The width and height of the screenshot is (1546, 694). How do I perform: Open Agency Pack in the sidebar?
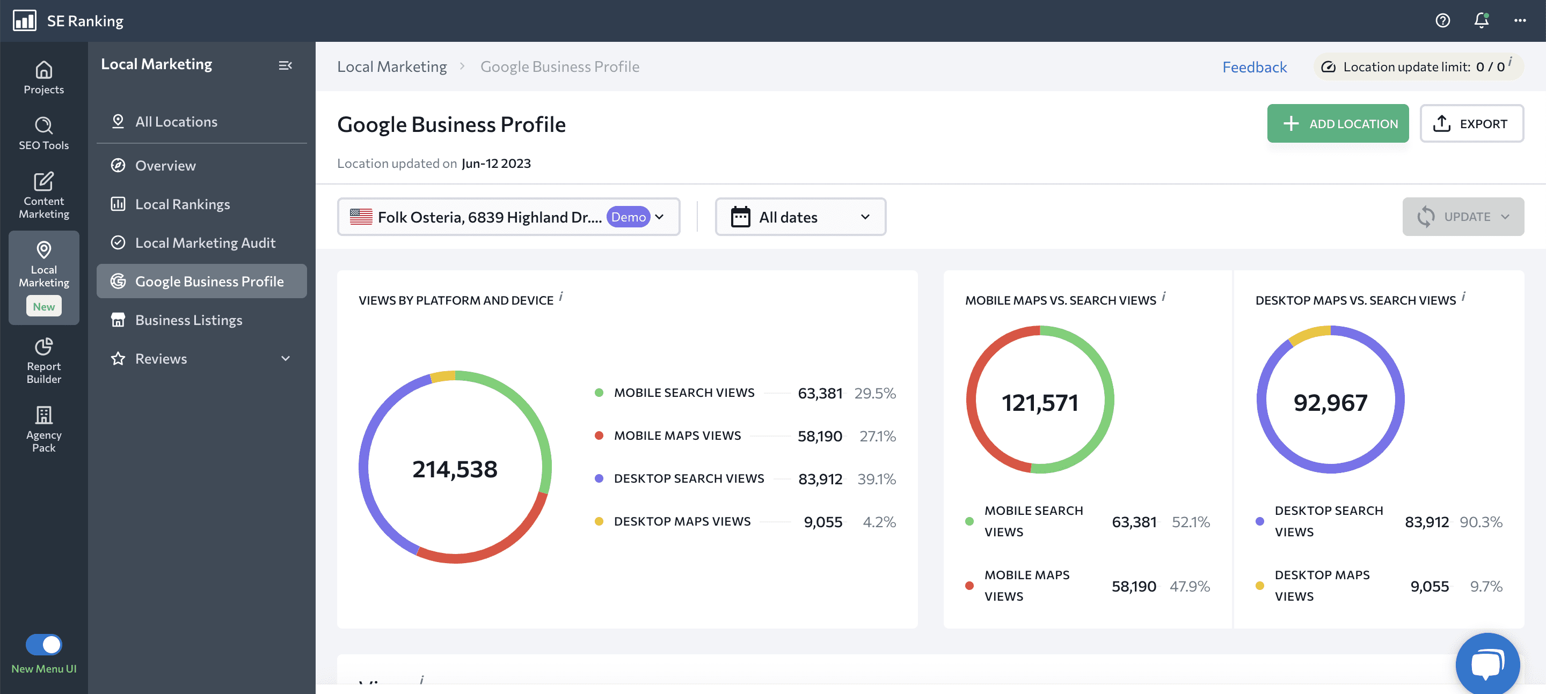click(x=44, y=430)
